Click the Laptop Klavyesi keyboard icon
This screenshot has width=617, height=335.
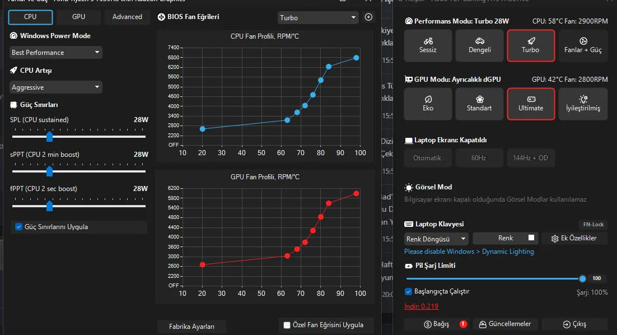click(409, 225)
